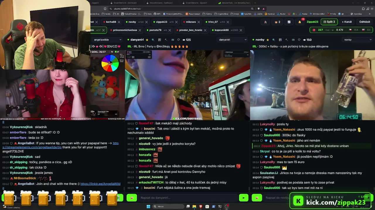375x210 pixels.
Task: Favorite the danyanirl channel with the star icon
Action: pyautogui.click(x=147, y=40)
